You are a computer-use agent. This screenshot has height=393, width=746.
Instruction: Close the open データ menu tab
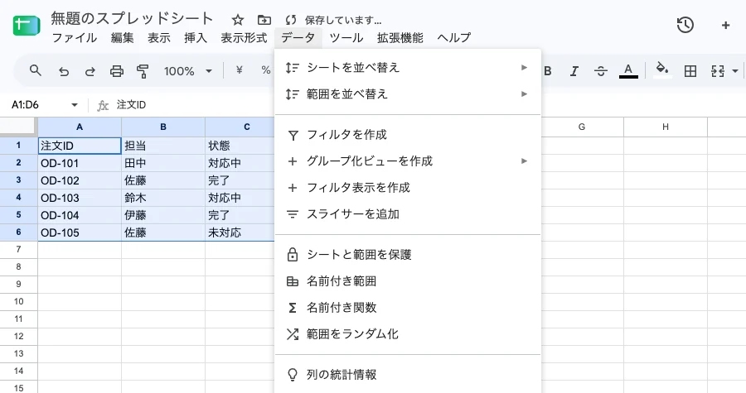tap(298, 37)
